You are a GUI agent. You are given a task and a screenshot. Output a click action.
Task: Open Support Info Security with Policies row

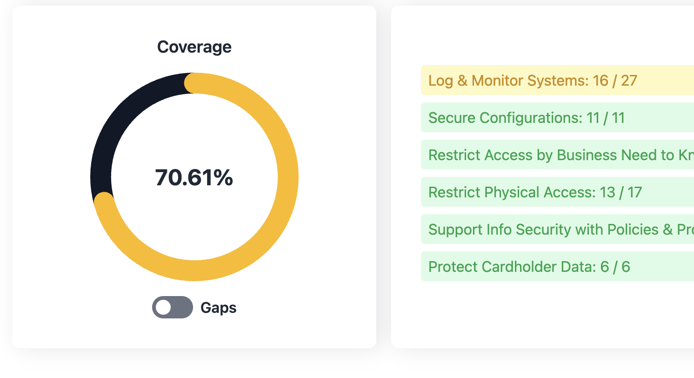coord(557,229)
